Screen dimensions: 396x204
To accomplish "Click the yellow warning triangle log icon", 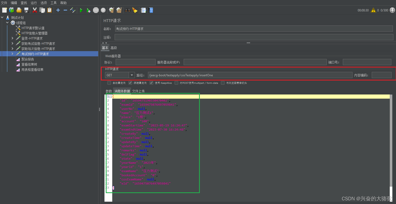I will pyautogui.click(x=373, y=10).
